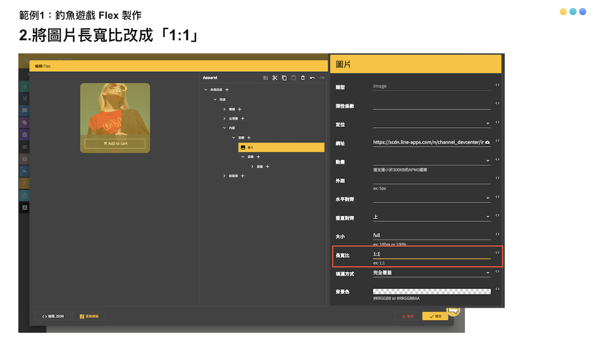This screenshot has height=338, width=600.
Task: Toggle code mode for 長寬比 field
Action: click(x=497, y=252)
